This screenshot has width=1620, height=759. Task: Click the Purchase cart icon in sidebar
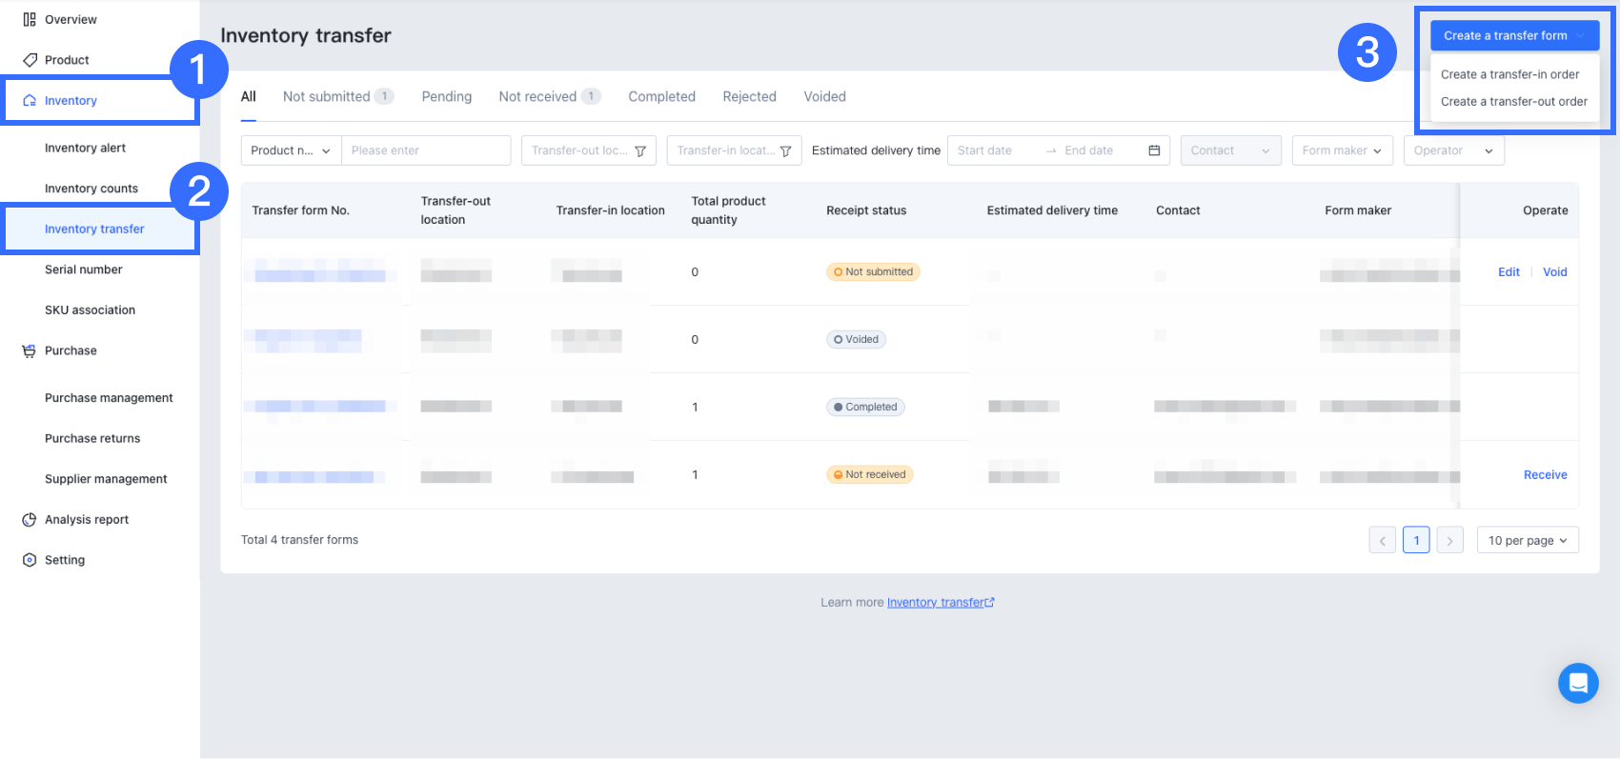click(30, 350)
